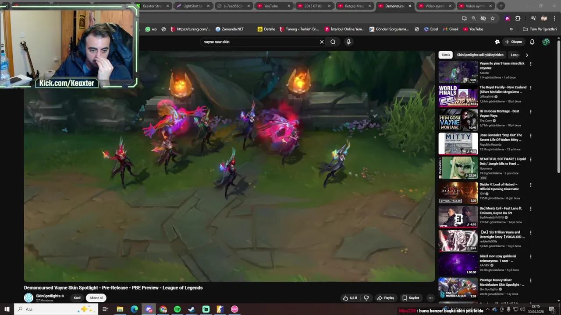This screenshot has height=315, width=561.
Task: Open the 'Jose Gonzalez Step Out' video thumbnail
Action: coord(458,143)
